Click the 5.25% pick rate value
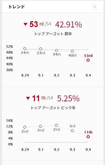Image resolution: width=105 pixels, height=165 pixels. coord(68,99)
